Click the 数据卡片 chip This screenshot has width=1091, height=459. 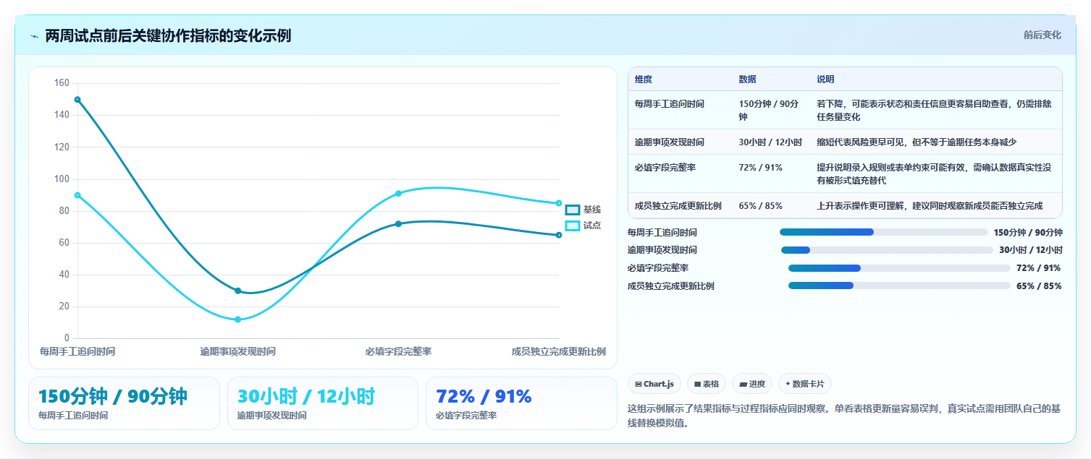[x=805, y=384]
